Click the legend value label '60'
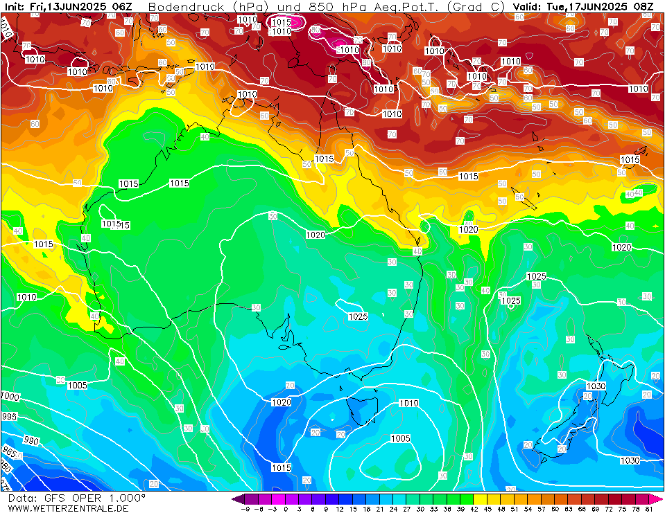The image size is (665, 513). click(555, 509)
